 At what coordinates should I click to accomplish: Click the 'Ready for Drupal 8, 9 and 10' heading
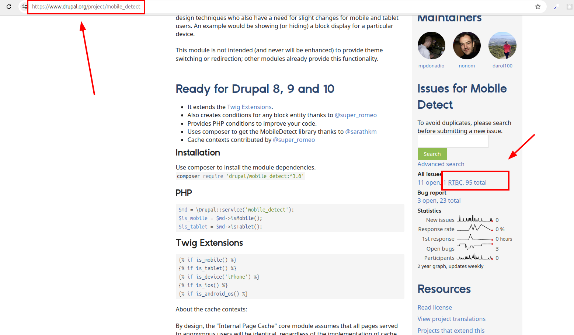[255, 89]
